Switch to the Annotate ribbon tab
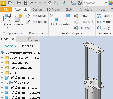The width and height of the screenshot is (113, 99). tap(86, 10)
